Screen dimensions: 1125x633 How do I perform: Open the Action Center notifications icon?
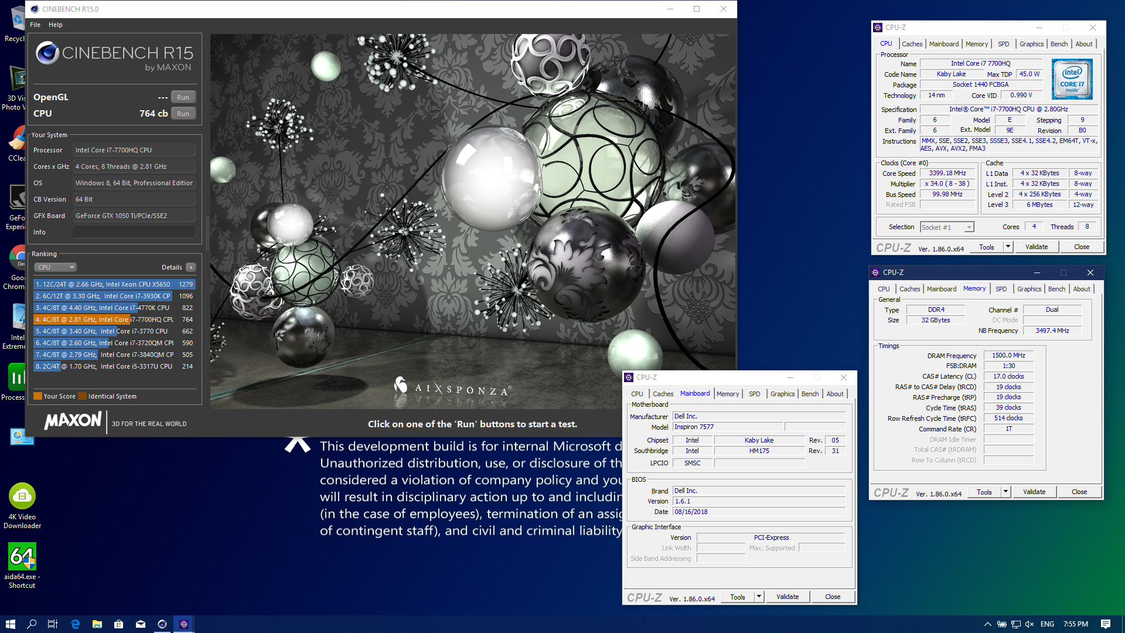coord(1106,624)
